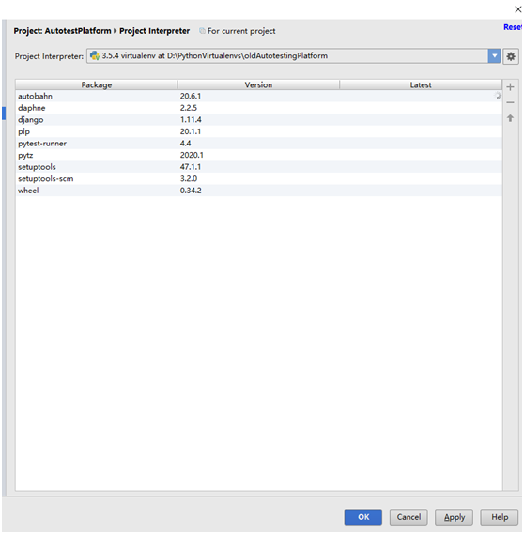The height and width of the screenshot is (534, 524).
Task: Open the interpreter settings gear menu
Action: 510,56
